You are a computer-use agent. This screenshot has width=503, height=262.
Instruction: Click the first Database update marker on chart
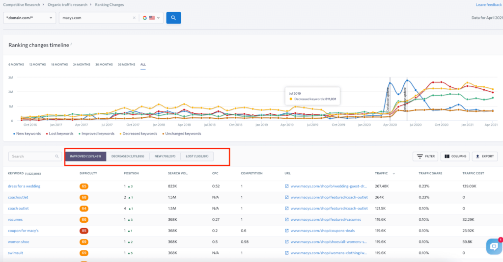389,100
